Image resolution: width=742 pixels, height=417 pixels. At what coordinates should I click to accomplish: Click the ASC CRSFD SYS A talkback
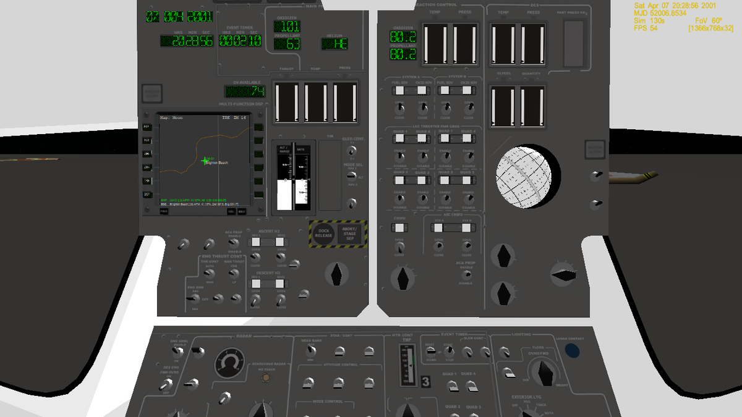[x=438, y=227]
